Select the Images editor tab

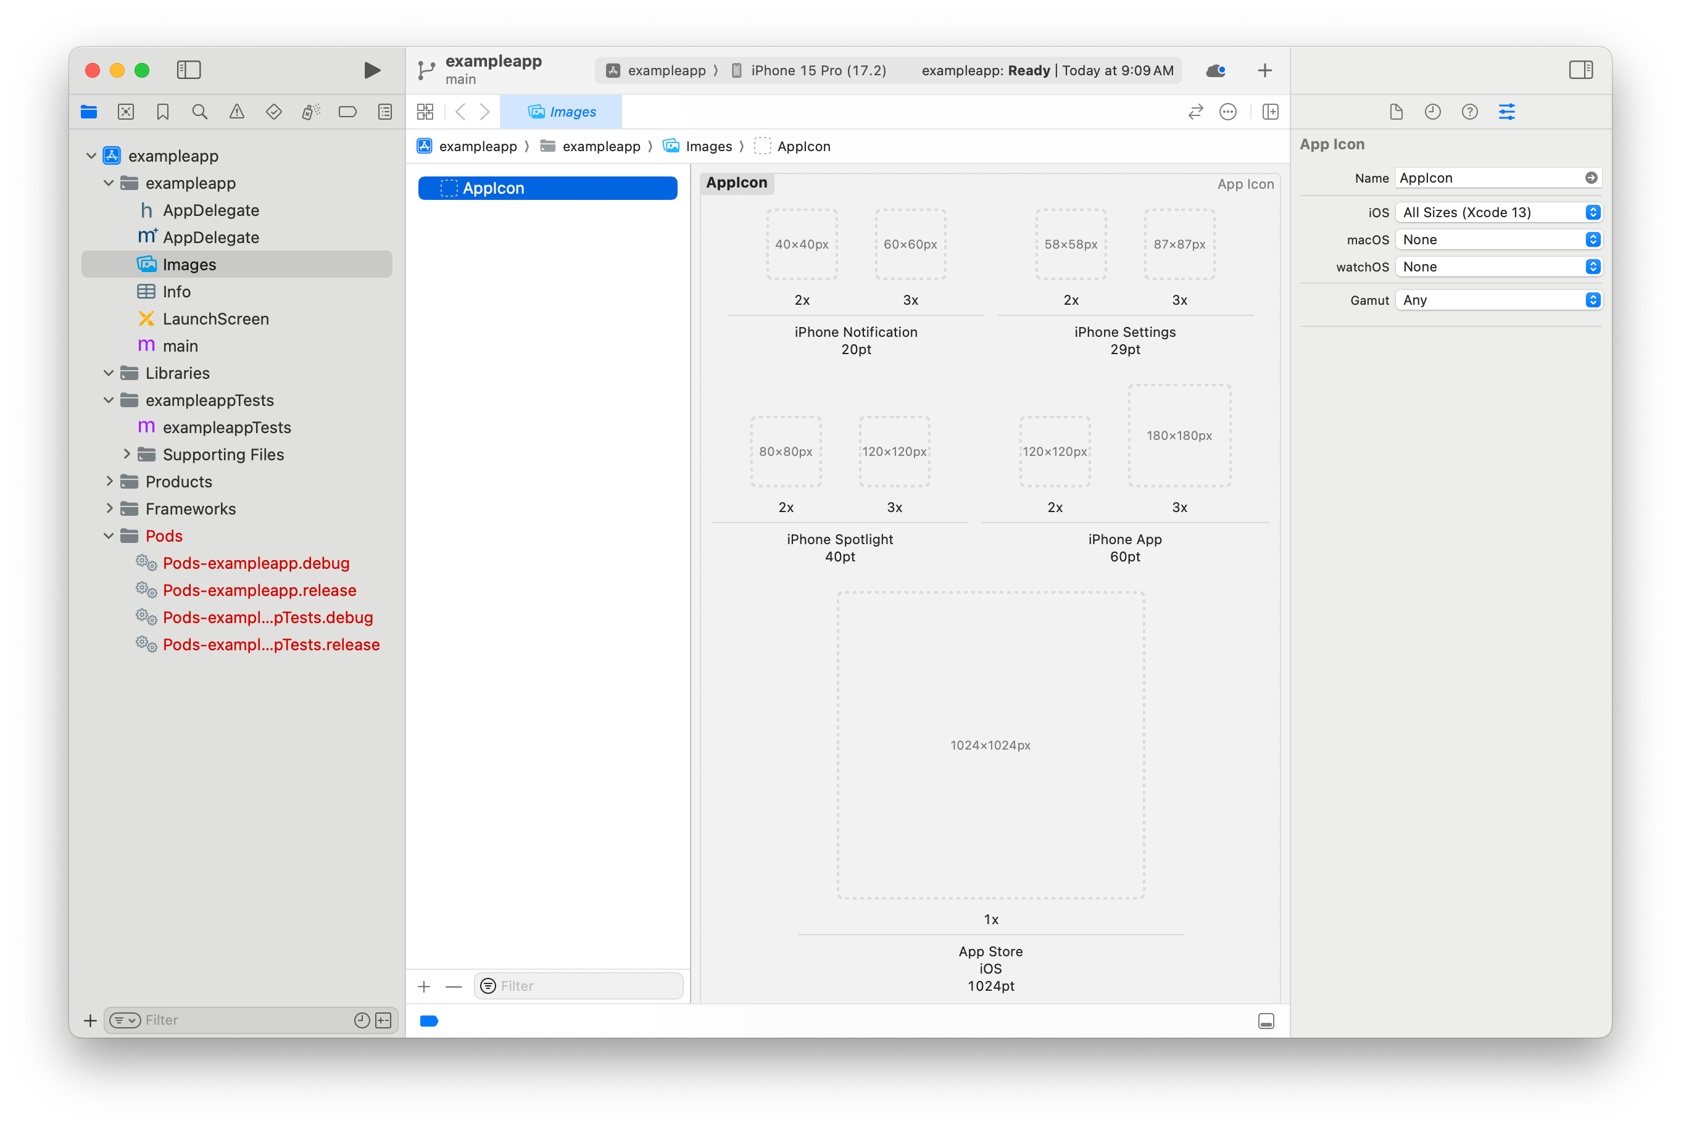pyautogui.click(x=561, y=112)
